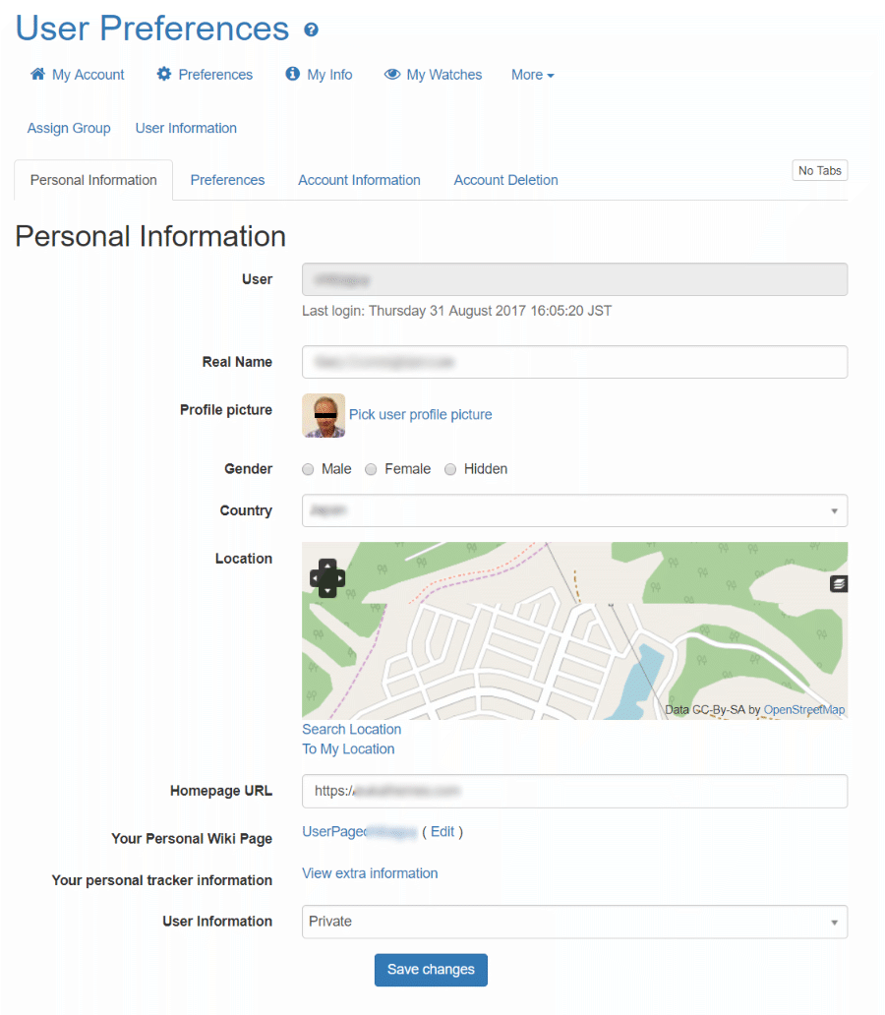Click the Search Location link

click(351, 730)
